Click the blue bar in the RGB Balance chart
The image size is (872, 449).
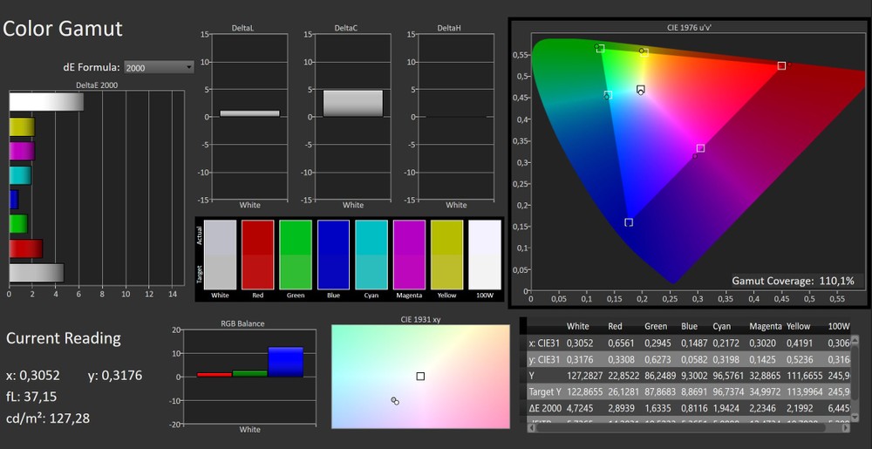pyautogui.click(x=285, y=362)
